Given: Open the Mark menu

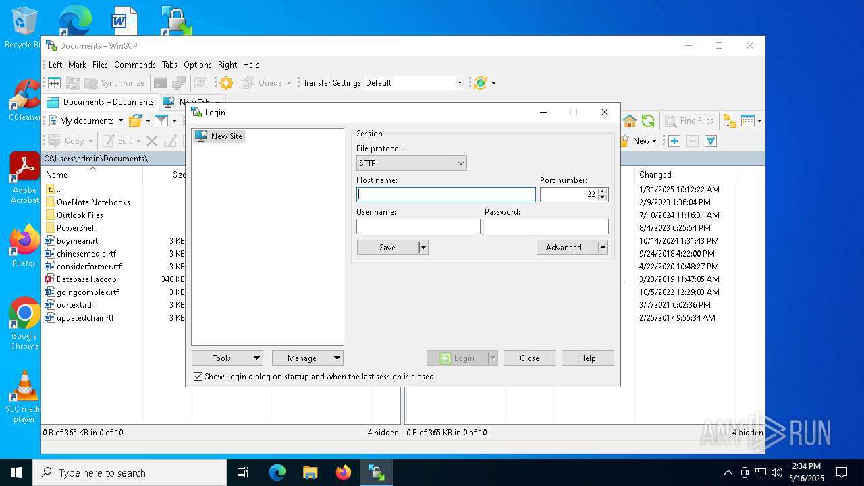Looking at the screenshot, I should (x=77, y=65).
